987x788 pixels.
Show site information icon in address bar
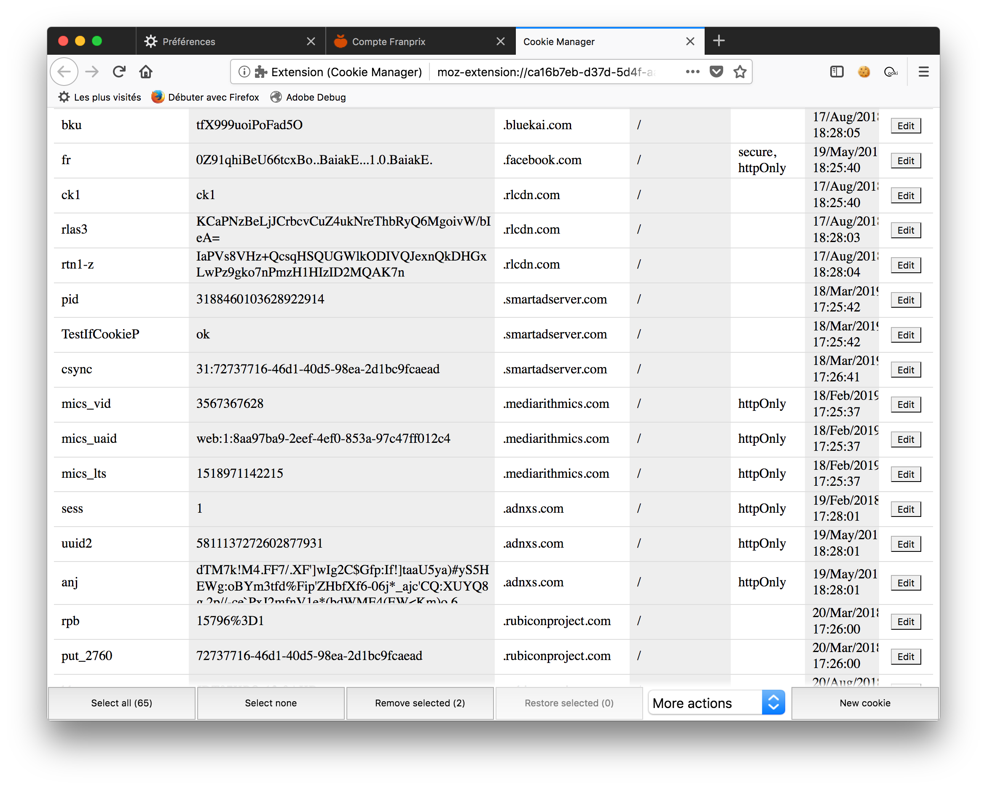[x=244, y=72]
